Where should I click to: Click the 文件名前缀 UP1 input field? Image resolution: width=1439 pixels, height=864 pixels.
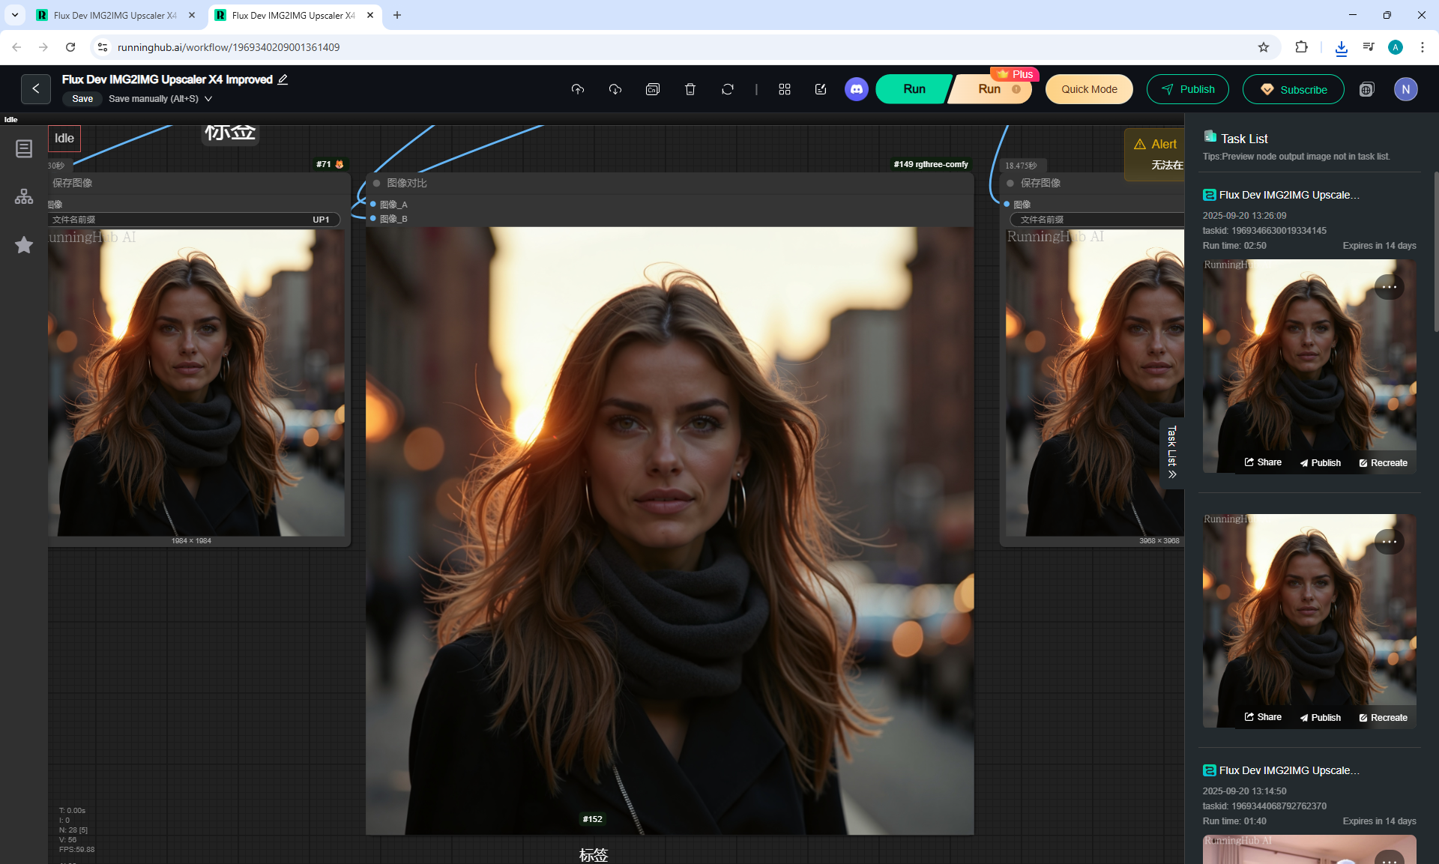[x=195, y=220]
